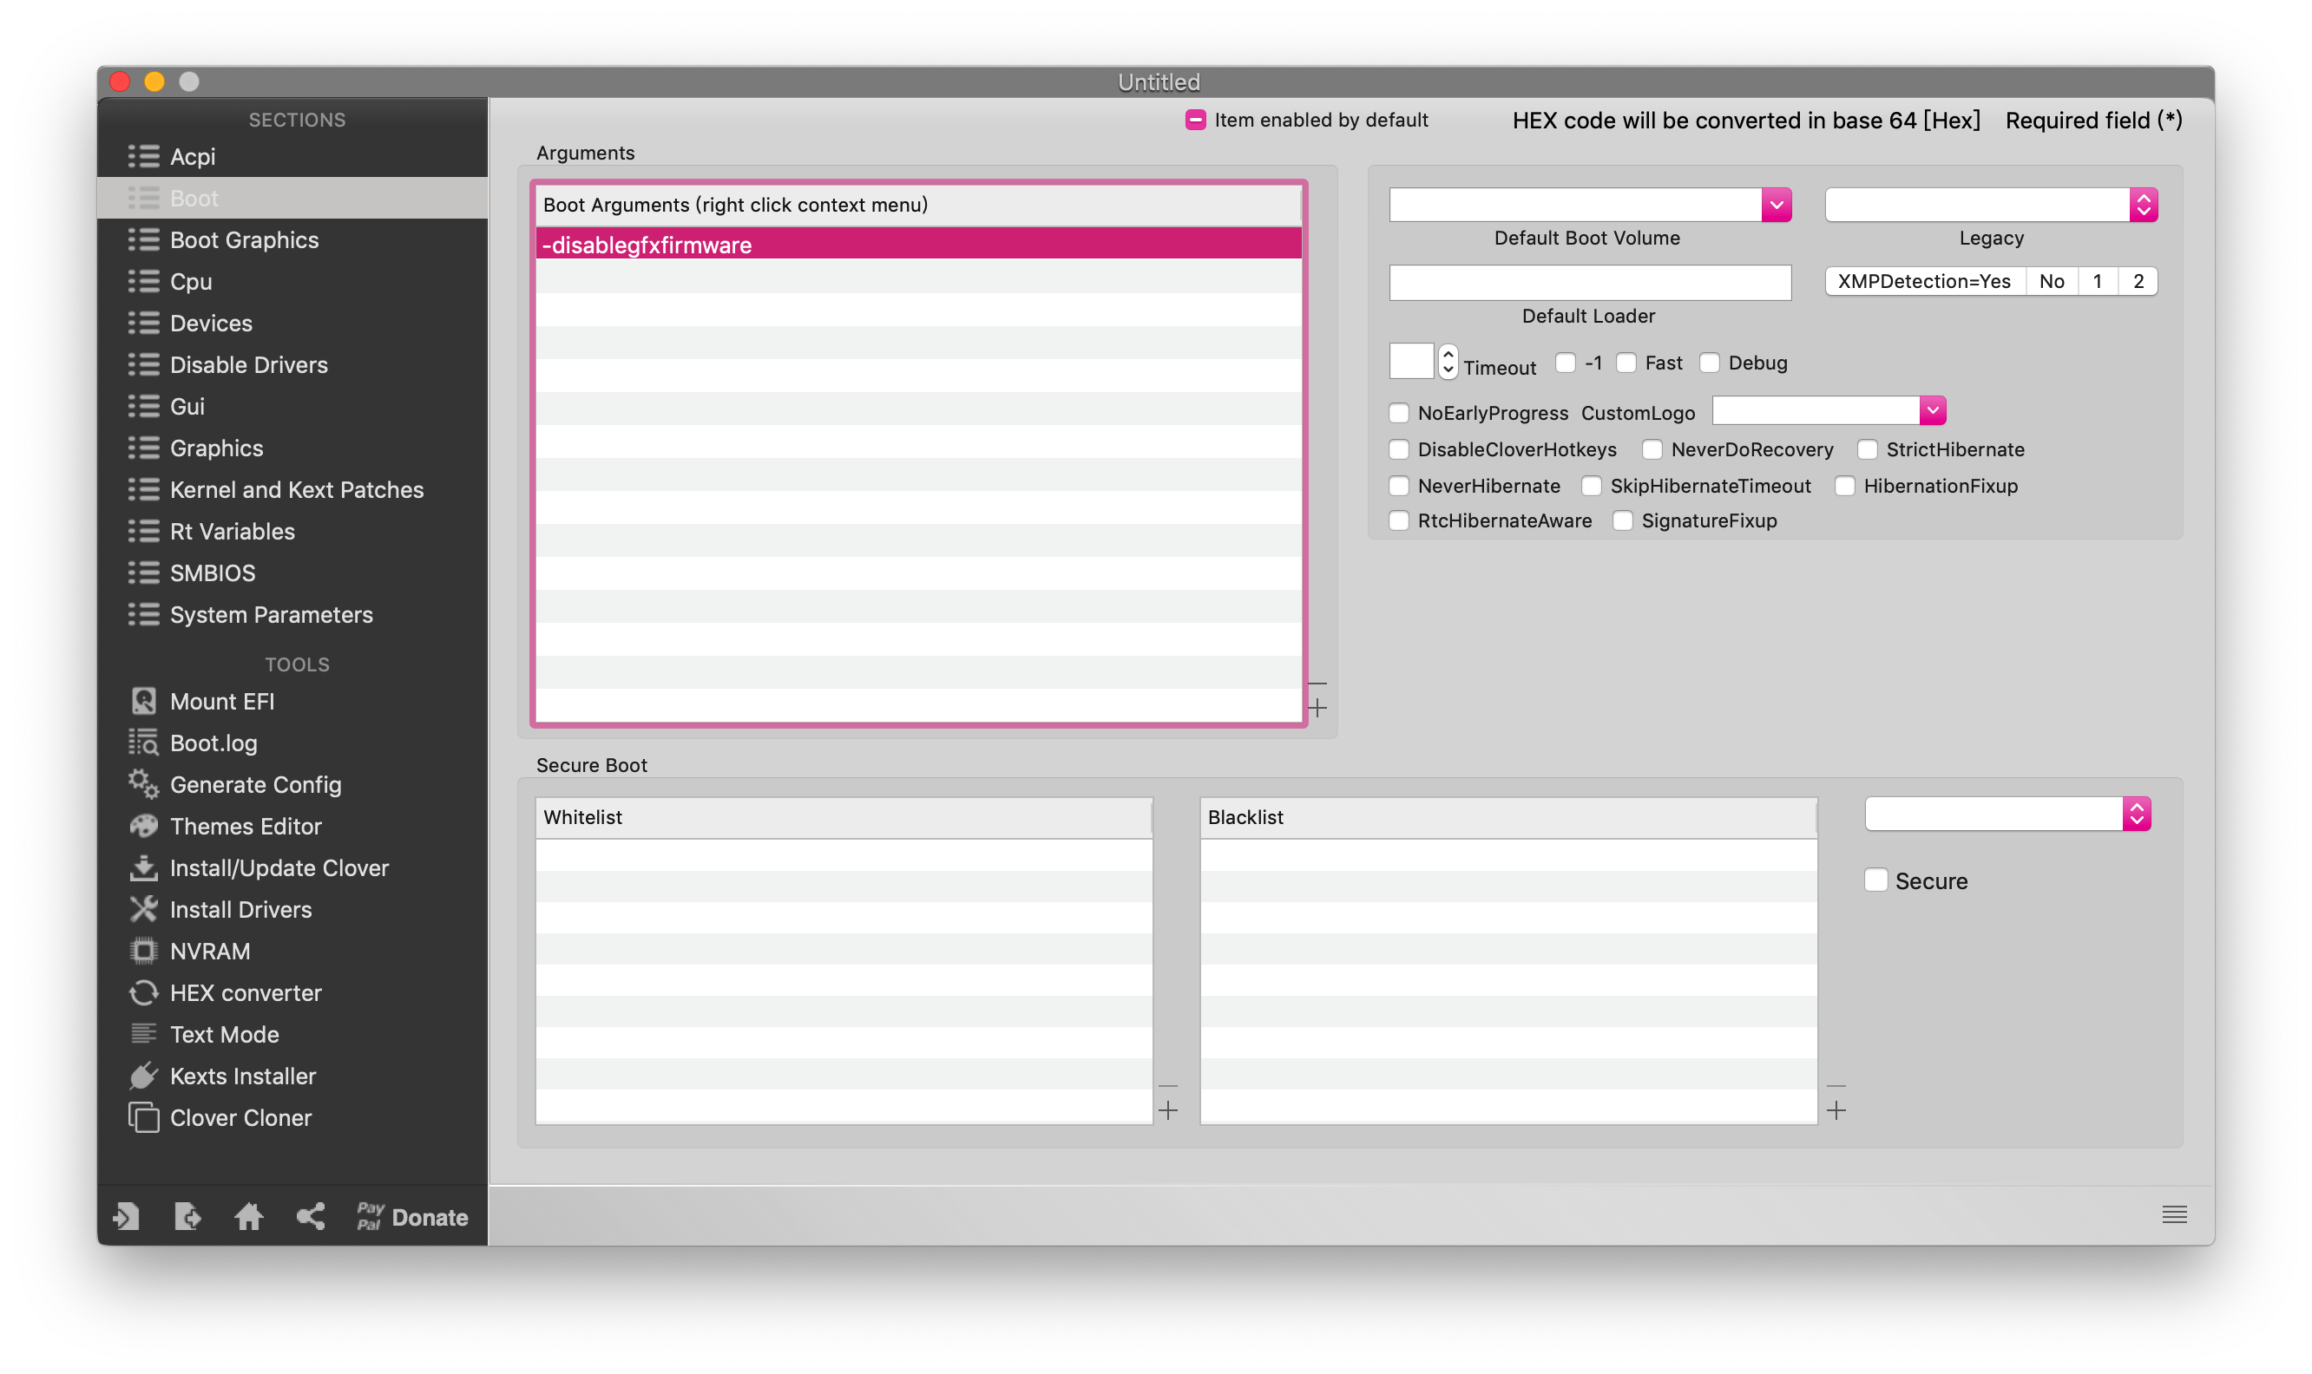The width and height of the screenshot is (2312, 1374).
Task: Select XMPDetection profile 2 segment
Action: coord(2138,281)
